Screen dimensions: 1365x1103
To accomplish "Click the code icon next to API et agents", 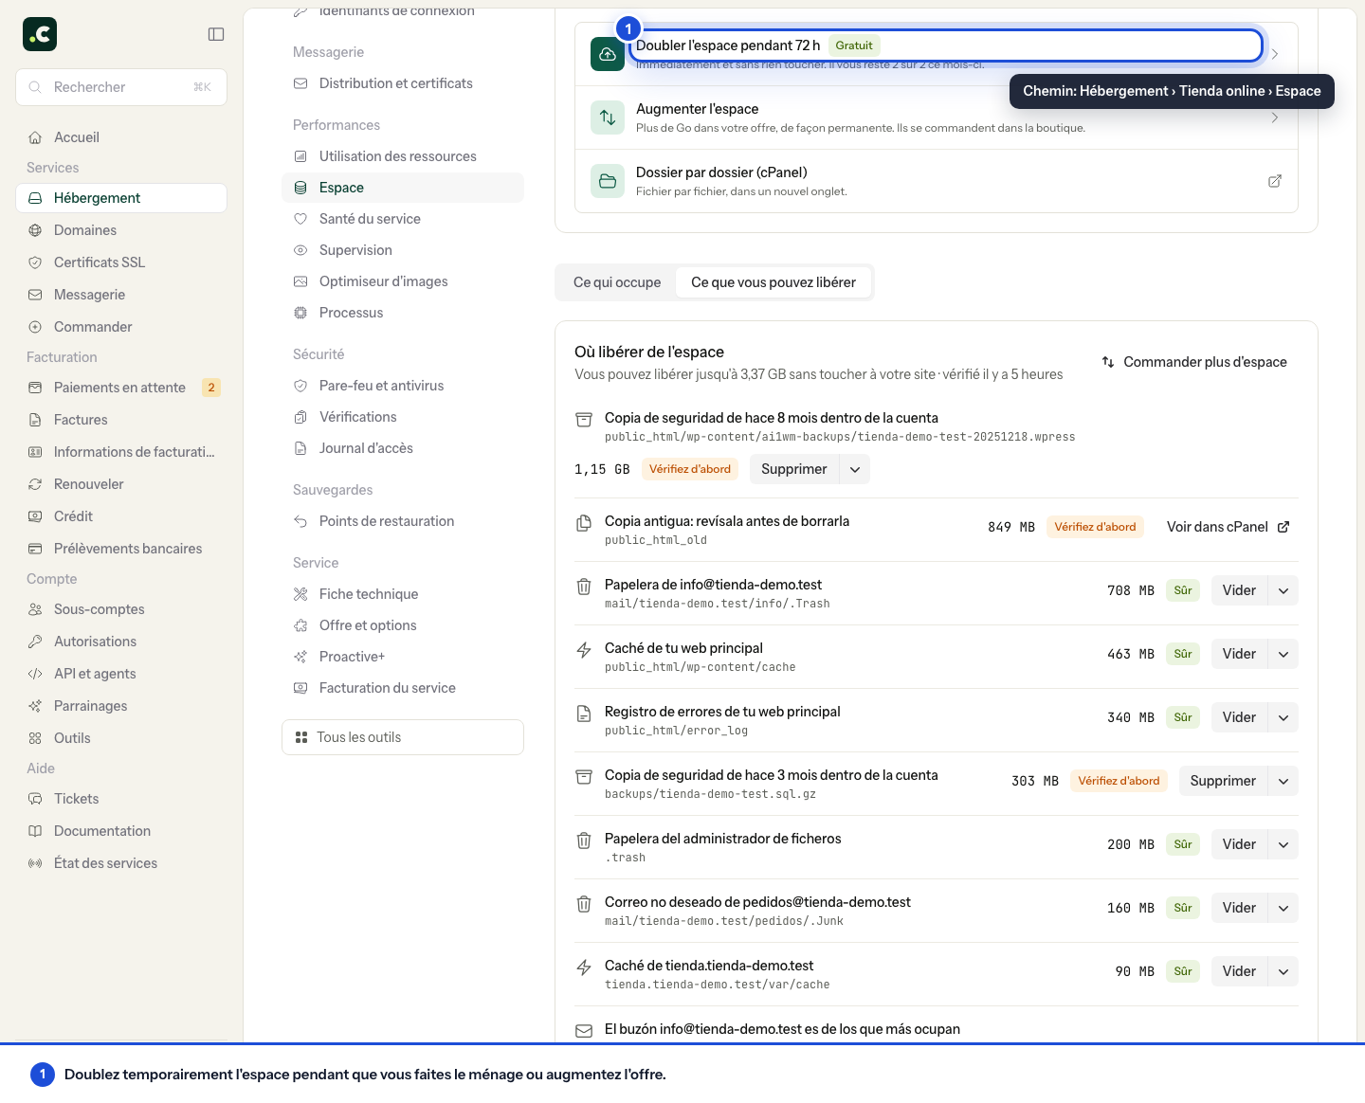I will pyautogui.click(x=35, y=674).
